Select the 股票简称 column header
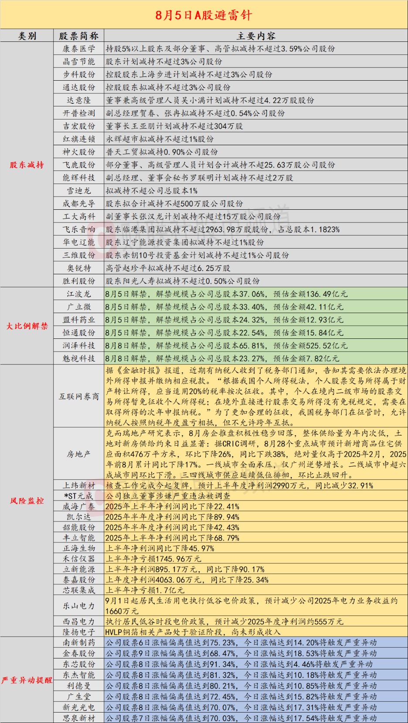Image resolution: width=408 pixels, height=723 pixels. [x=79, y=36]
